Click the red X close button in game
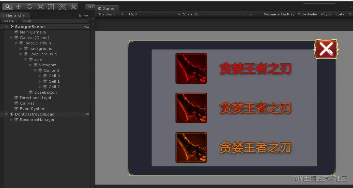 (326, 49)
